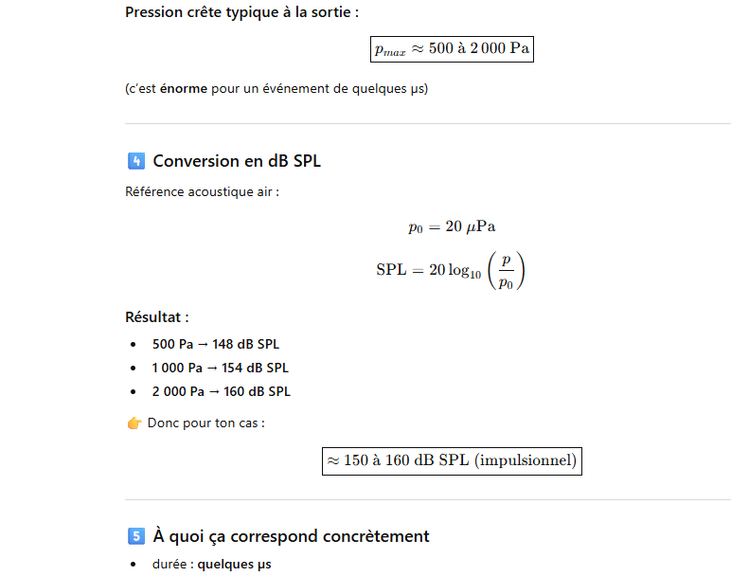Select the 'Conversion en dB SPL' heading
Image resolution: width=731 pixels, height=576 pixels.
(x=237, y=161)
